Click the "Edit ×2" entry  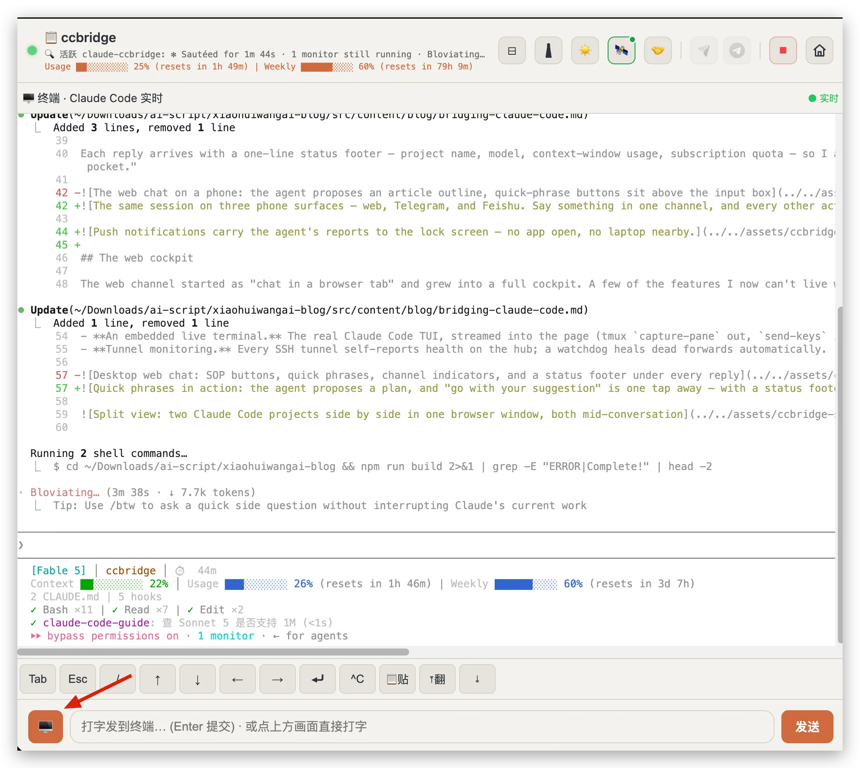pos(215,610)
